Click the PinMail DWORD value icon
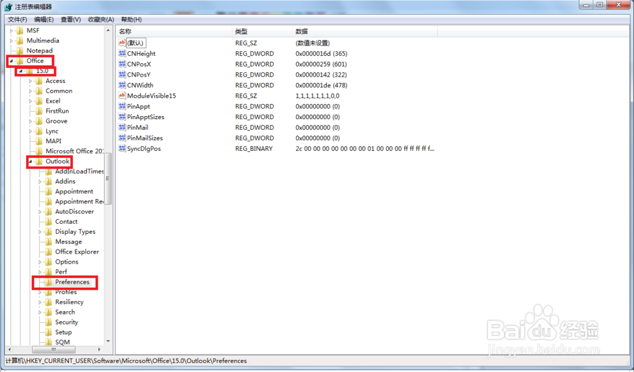634x372 pixels. pyautogui.click(x=122, y=127)
